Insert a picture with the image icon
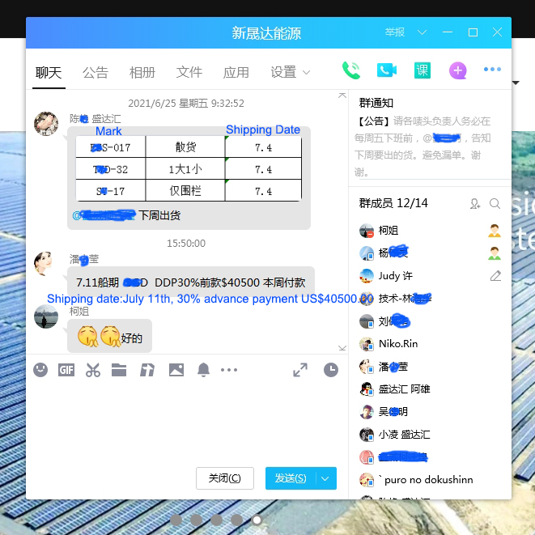535x535 pixels. coord(176,370)
